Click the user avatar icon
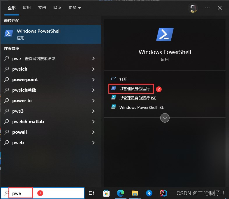 pyautogui.click(x=193, y=8)
